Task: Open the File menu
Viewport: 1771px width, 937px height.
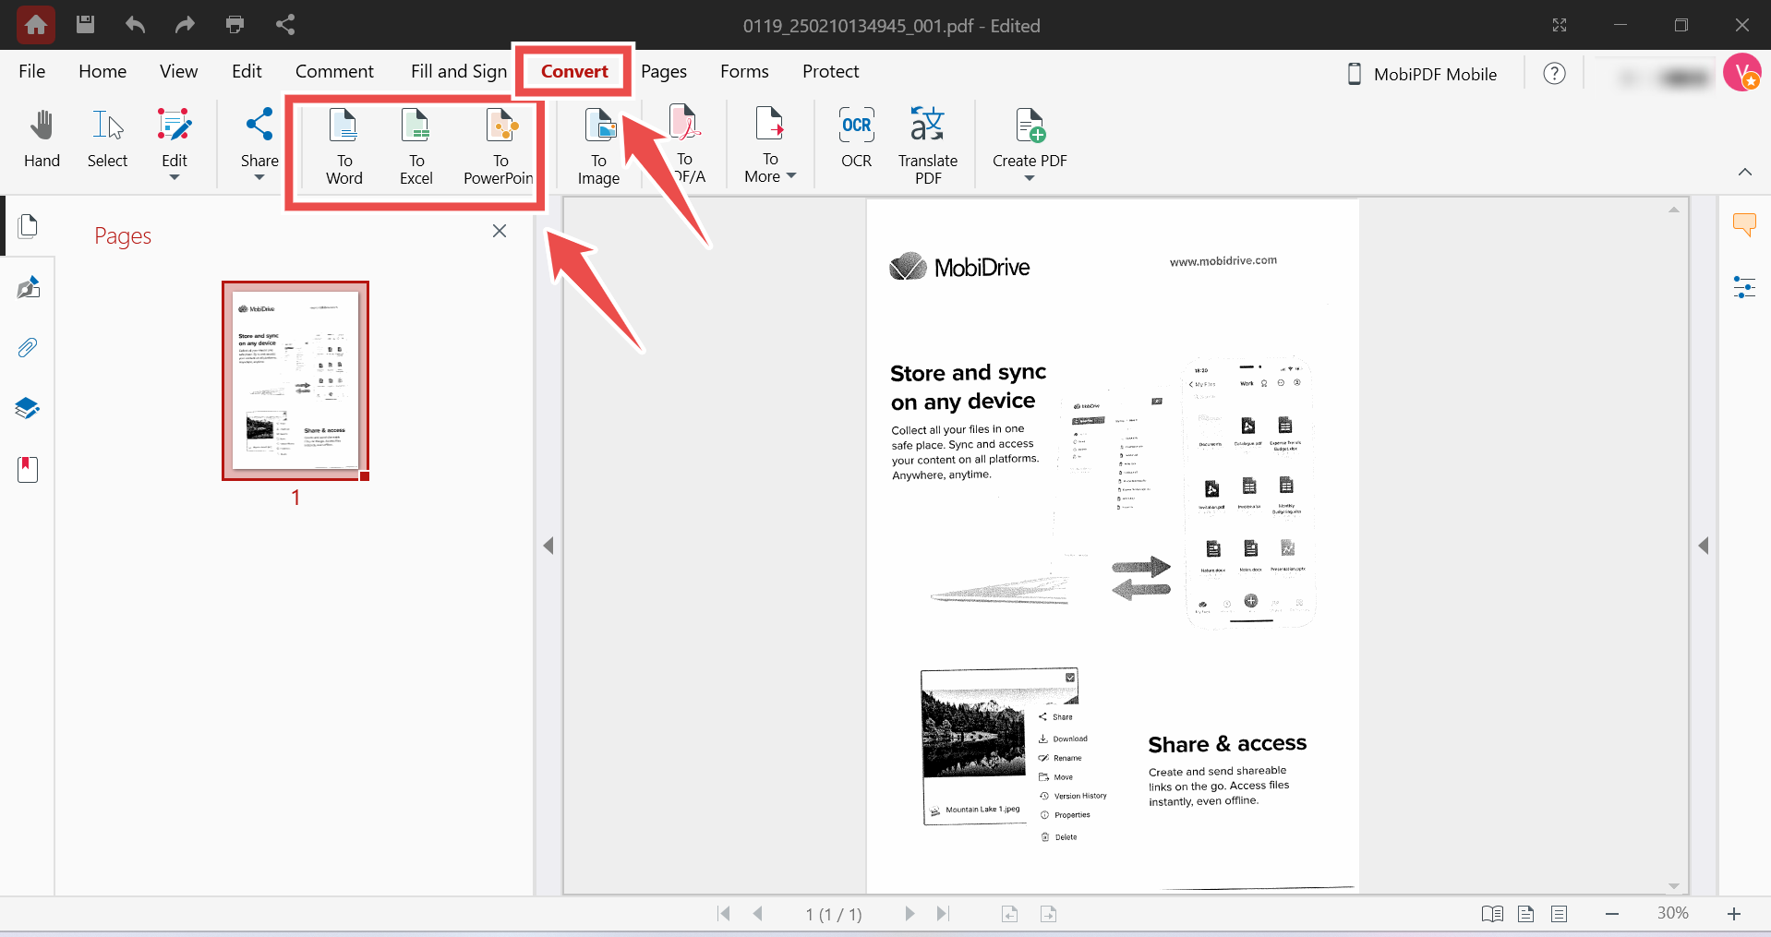Action: pyautogui.click(x=31, y=71)
